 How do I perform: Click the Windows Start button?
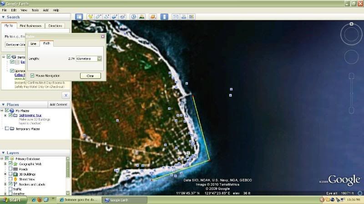point(13,199)
